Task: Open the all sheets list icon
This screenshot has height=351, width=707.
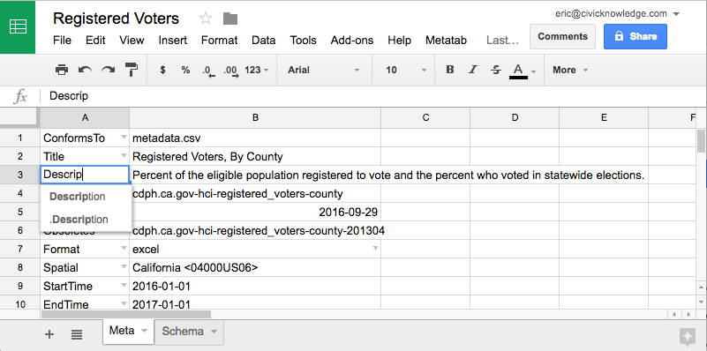Action: tap(77, 334)
